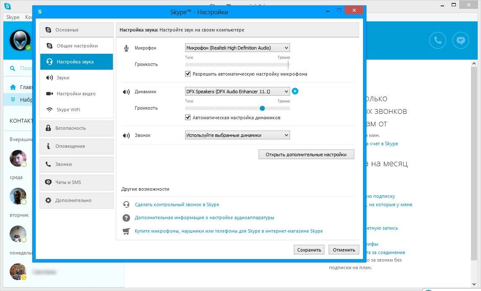Open the Динамики device dropdown

238,92
